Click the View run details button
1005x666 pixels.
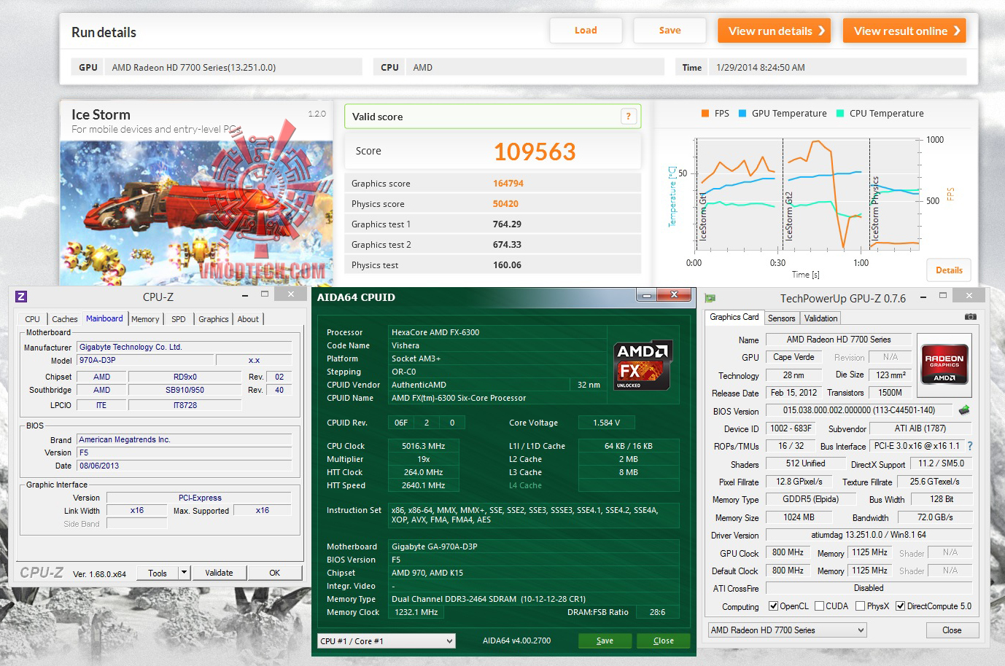click(x=775, y=31)
